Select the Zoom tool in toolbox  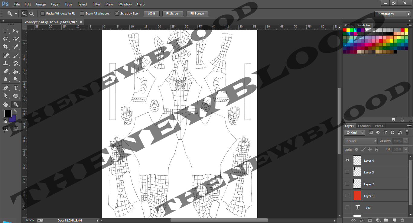[16, 105]
